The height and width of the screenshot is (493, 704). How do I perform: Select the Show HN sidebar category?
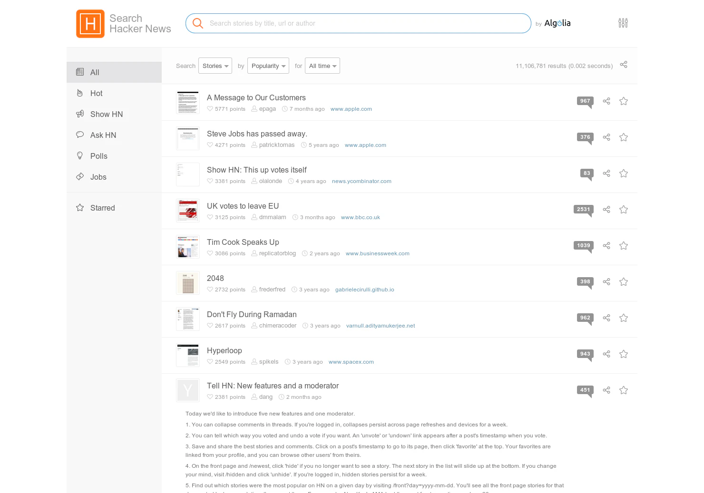pyautogui.click(x=114, y=114)
